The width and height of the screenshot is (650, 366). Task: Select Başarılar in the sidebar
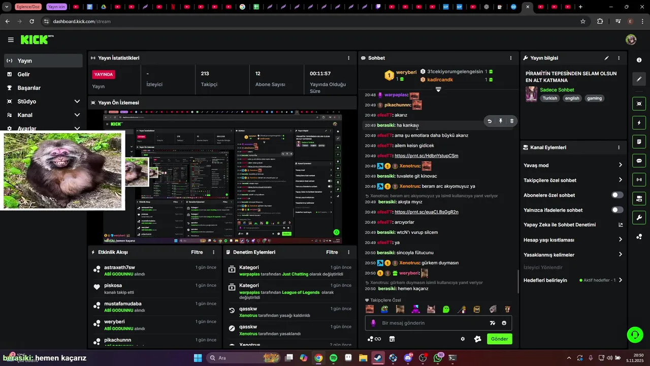(43, 88)
